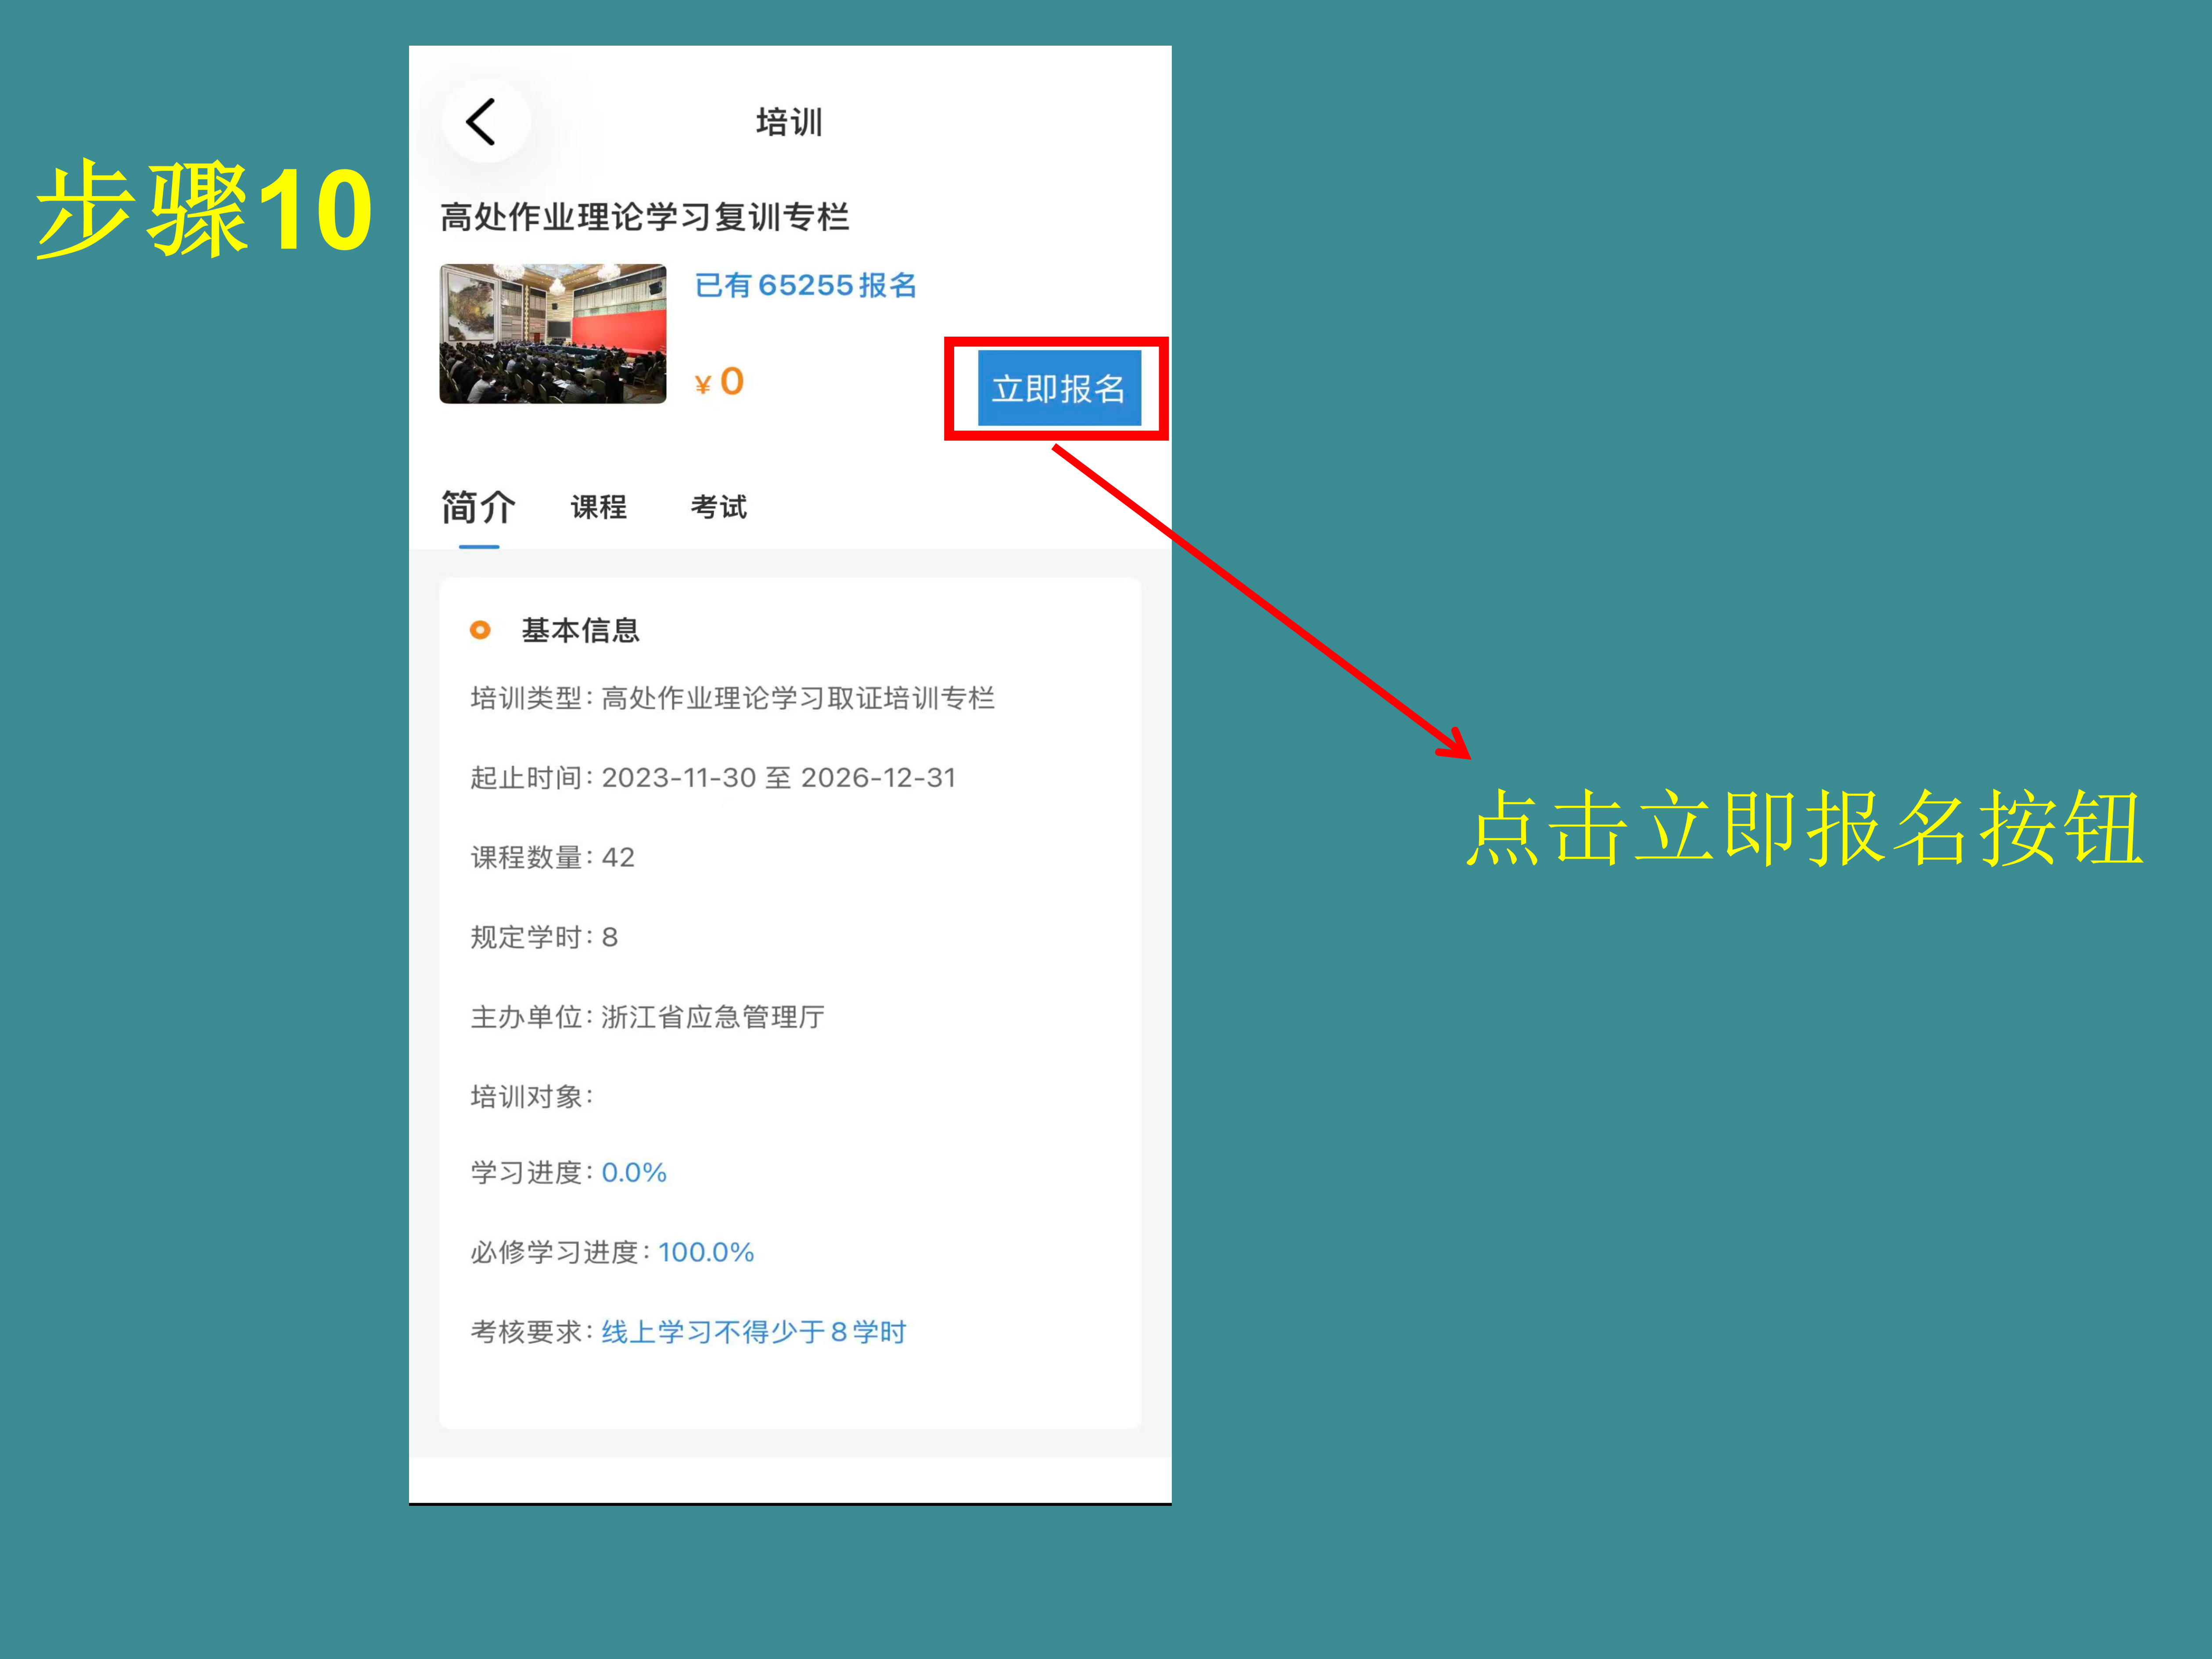Click the 培训类型 info row
This screenshot has height=1659, width=2212.
point(732,698)
